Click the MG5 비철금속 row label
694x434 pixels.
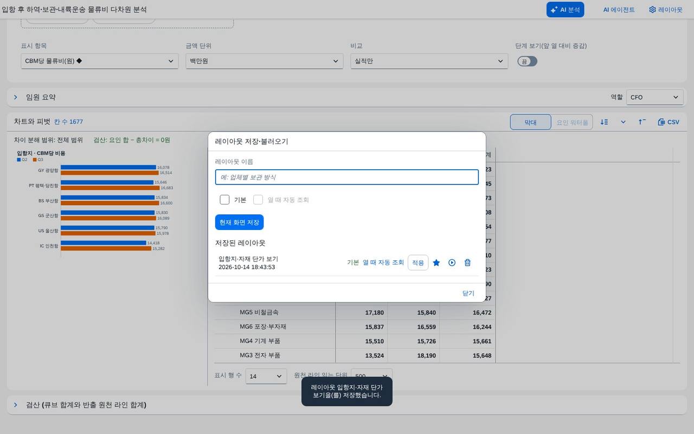click(259, 312)
